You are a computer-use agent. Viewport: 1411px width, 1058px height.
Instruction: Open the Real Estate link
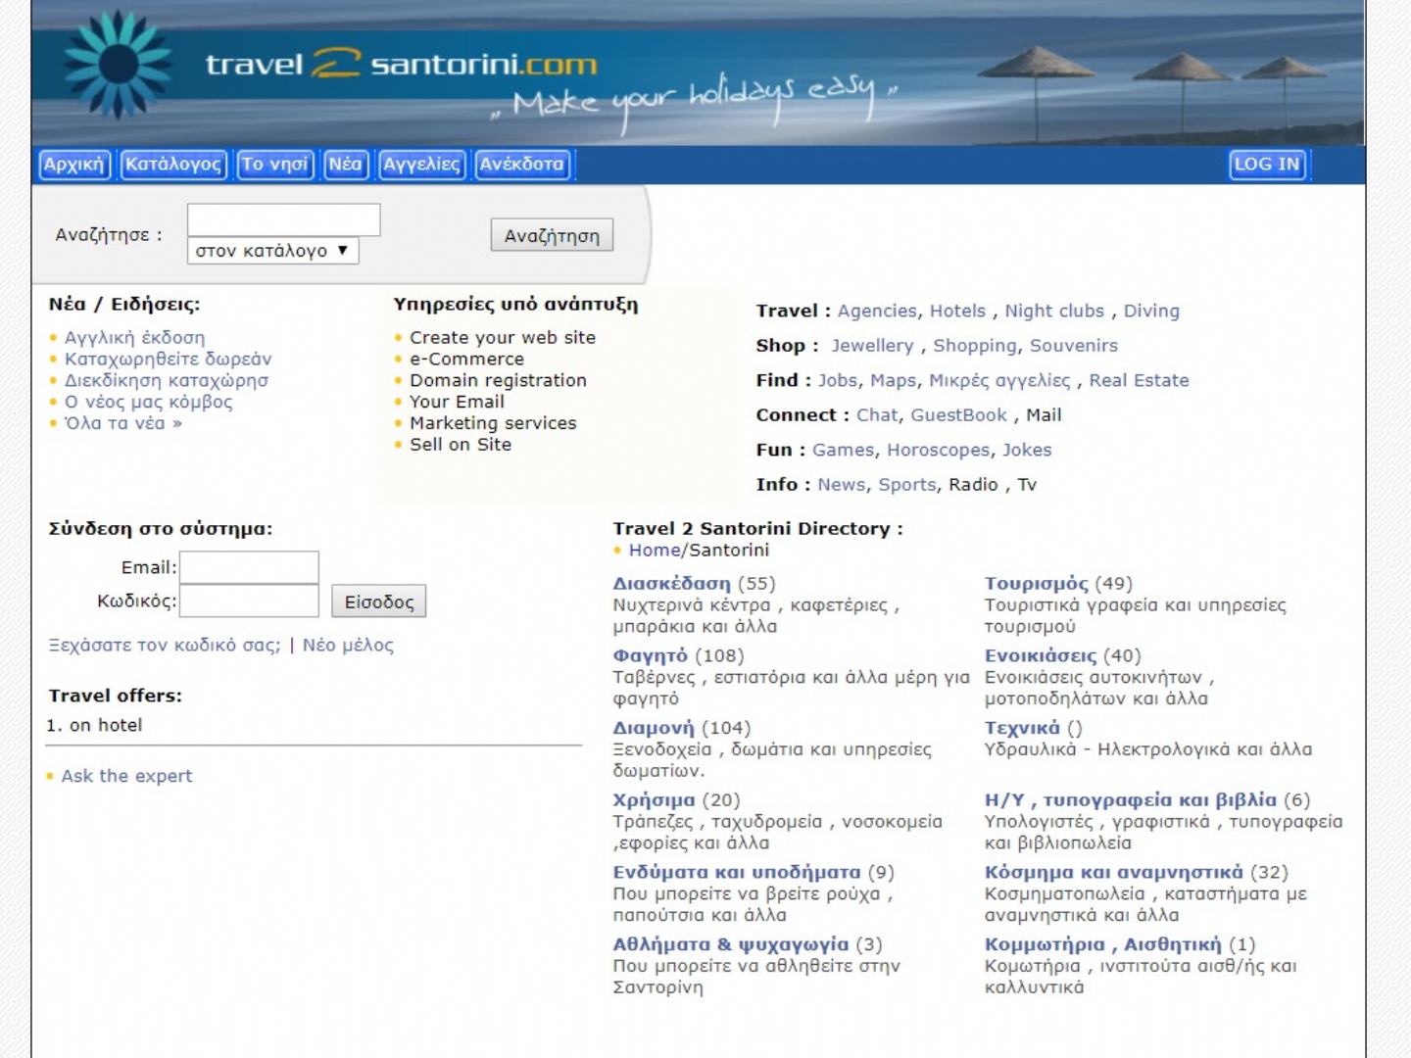(1139, 381)
